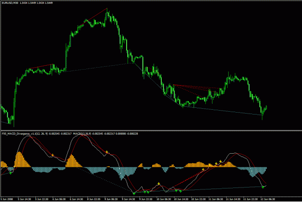Click the EURUSD,M30 chart title text
The width and height of the screenshot is (302, 202).
(x=10, y=3)
